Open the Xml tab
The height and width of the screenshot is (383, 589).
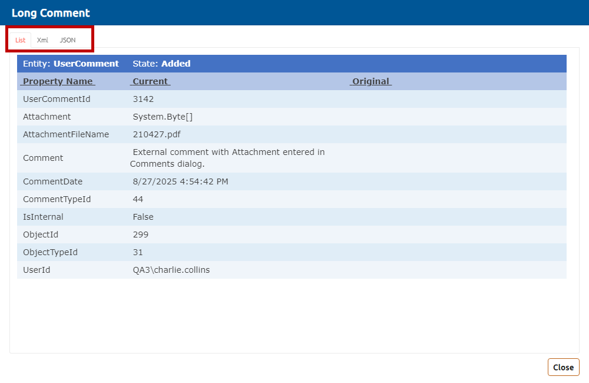(42, 40)
